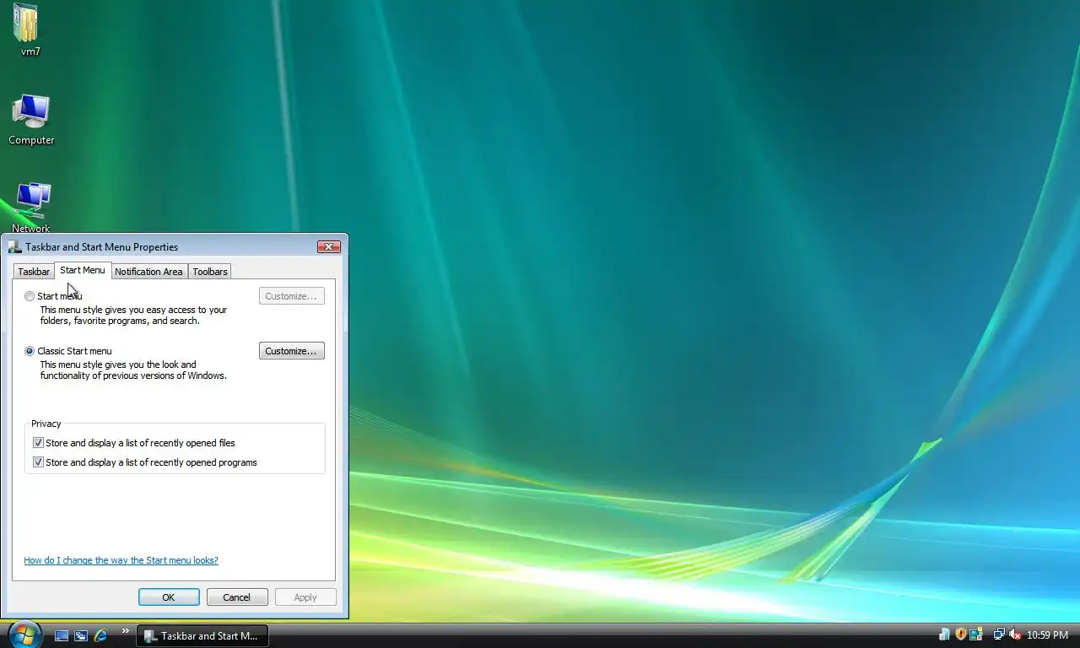Click the disabled Customize button beside Start menu
Screen dimensions: 1080x648
pos(291,296)
